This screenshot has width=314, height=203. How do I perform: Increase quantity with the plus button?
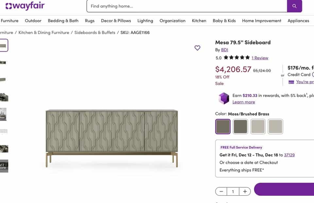coord(245,192)
